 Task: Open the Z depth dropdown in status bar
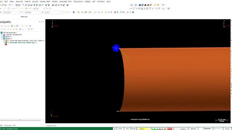point(151,129)
